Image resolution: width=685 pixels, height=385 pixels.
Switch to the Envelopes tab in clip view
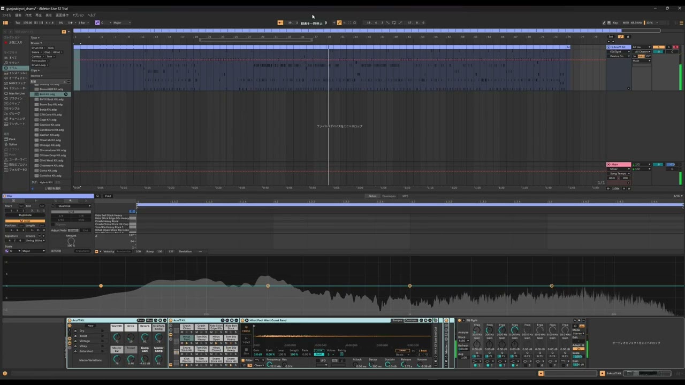click(389, 196)
